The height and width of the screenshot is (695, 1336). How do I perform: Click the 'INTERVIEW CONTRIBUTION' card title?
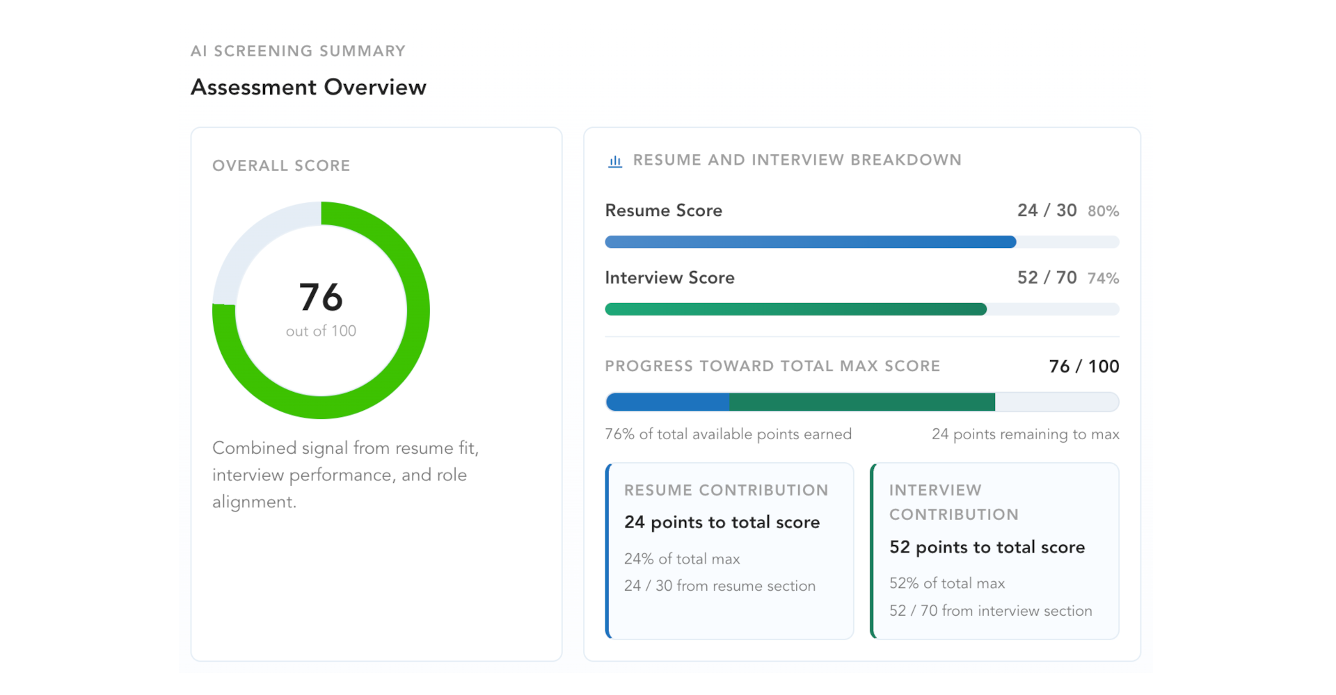(x=954, y=502)
